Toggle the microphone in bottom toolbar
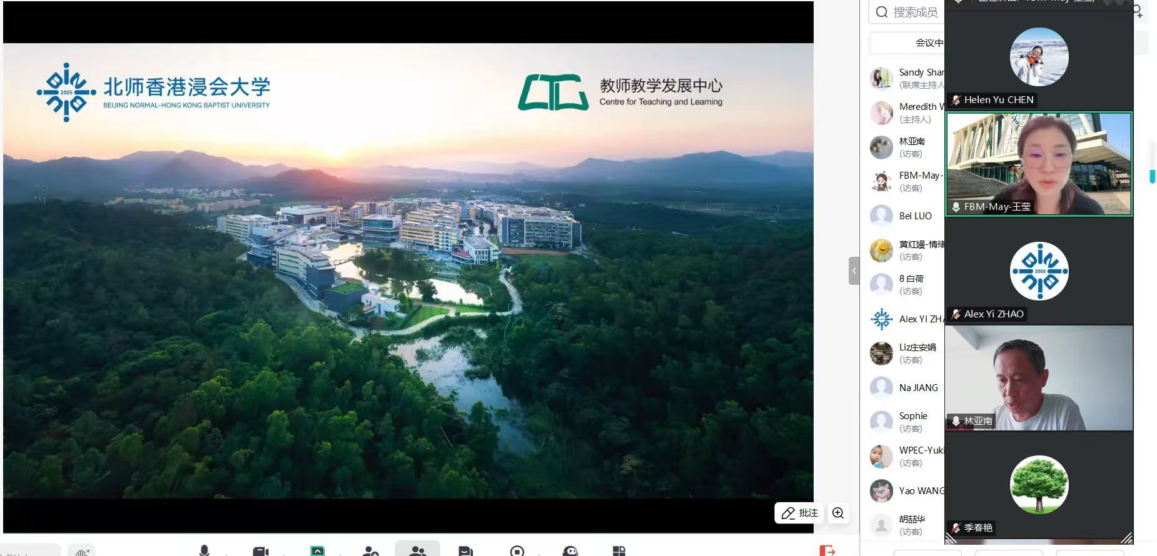 pos(204,550)
